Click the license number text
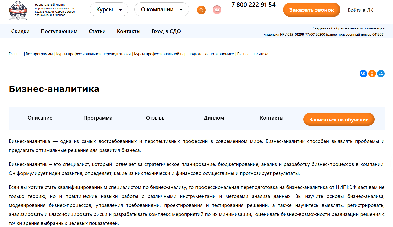The image size is (393, 227). point(324,34)
